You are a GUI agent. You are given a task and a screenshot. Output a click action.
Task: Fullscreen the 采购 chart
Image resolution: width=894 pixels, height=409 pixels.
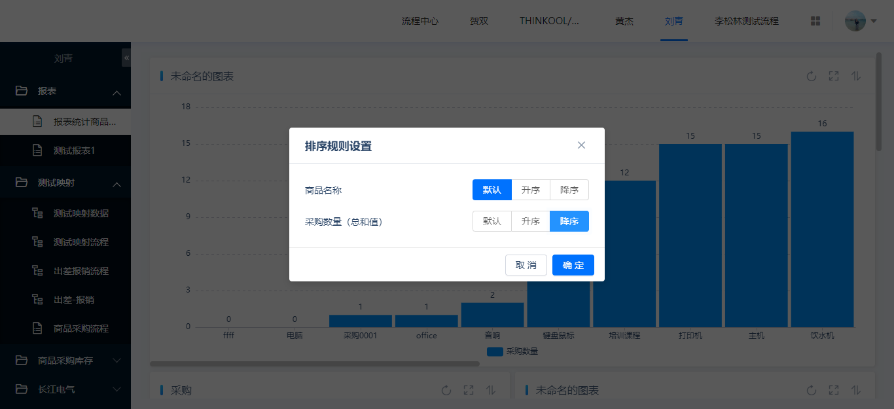pyautogui.click(x=469, y=390)
